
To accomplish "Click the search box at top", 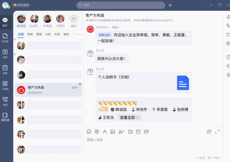I will coord(121,5).
